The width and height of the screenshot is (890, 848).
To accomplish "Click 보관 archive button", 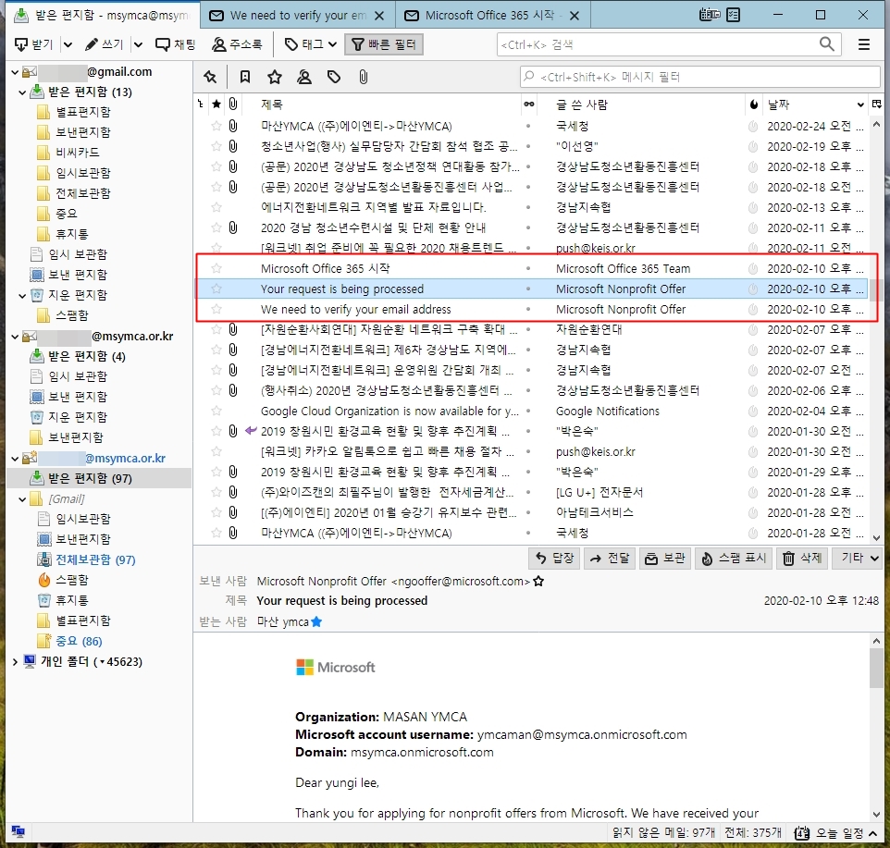I will click(x=664, y=559).
